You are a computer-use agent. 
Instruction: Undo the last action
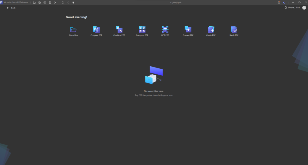(63, 2)
